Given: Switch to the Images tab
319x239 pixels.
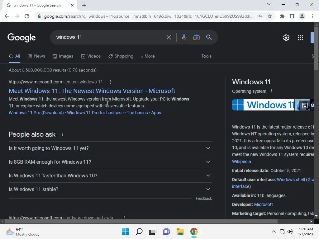Looking at the screenshot, I should coord(63,56).
